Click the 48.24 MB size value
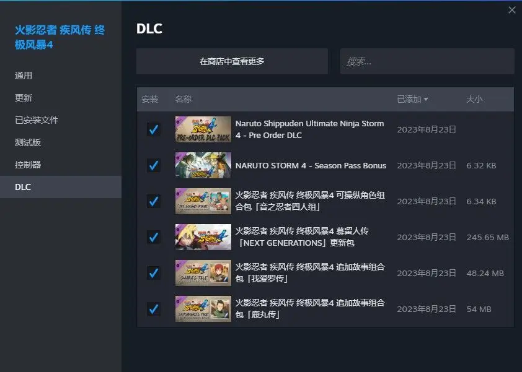The image size is (522, 372). (485, 273)
